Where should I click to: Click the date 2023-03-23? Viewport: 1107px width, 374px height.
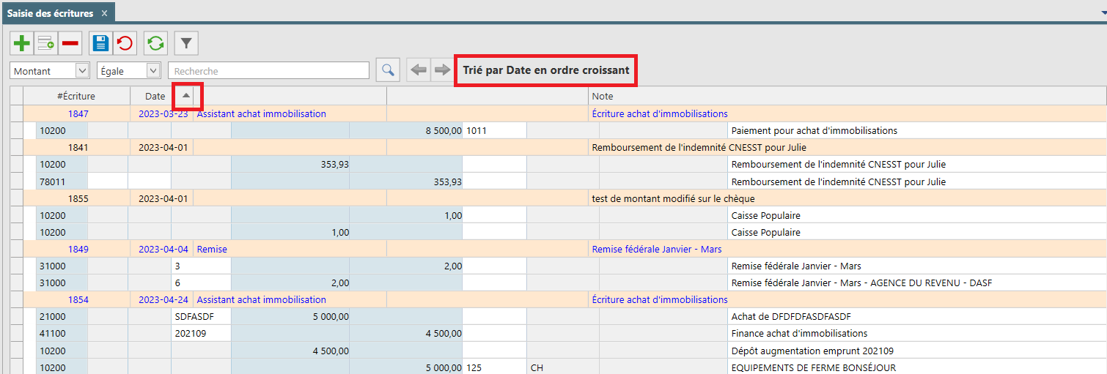(163, 113)
